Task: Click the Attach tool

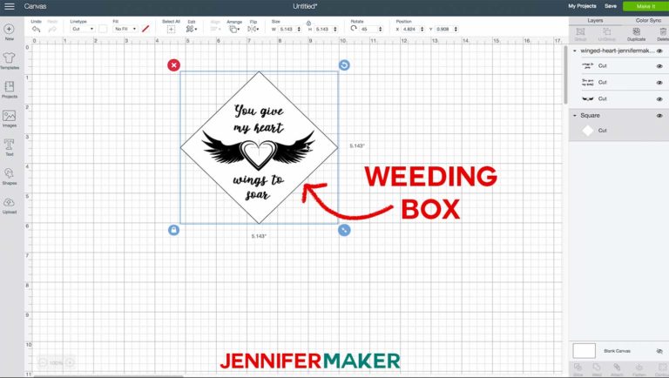Action: pos(617,369)
